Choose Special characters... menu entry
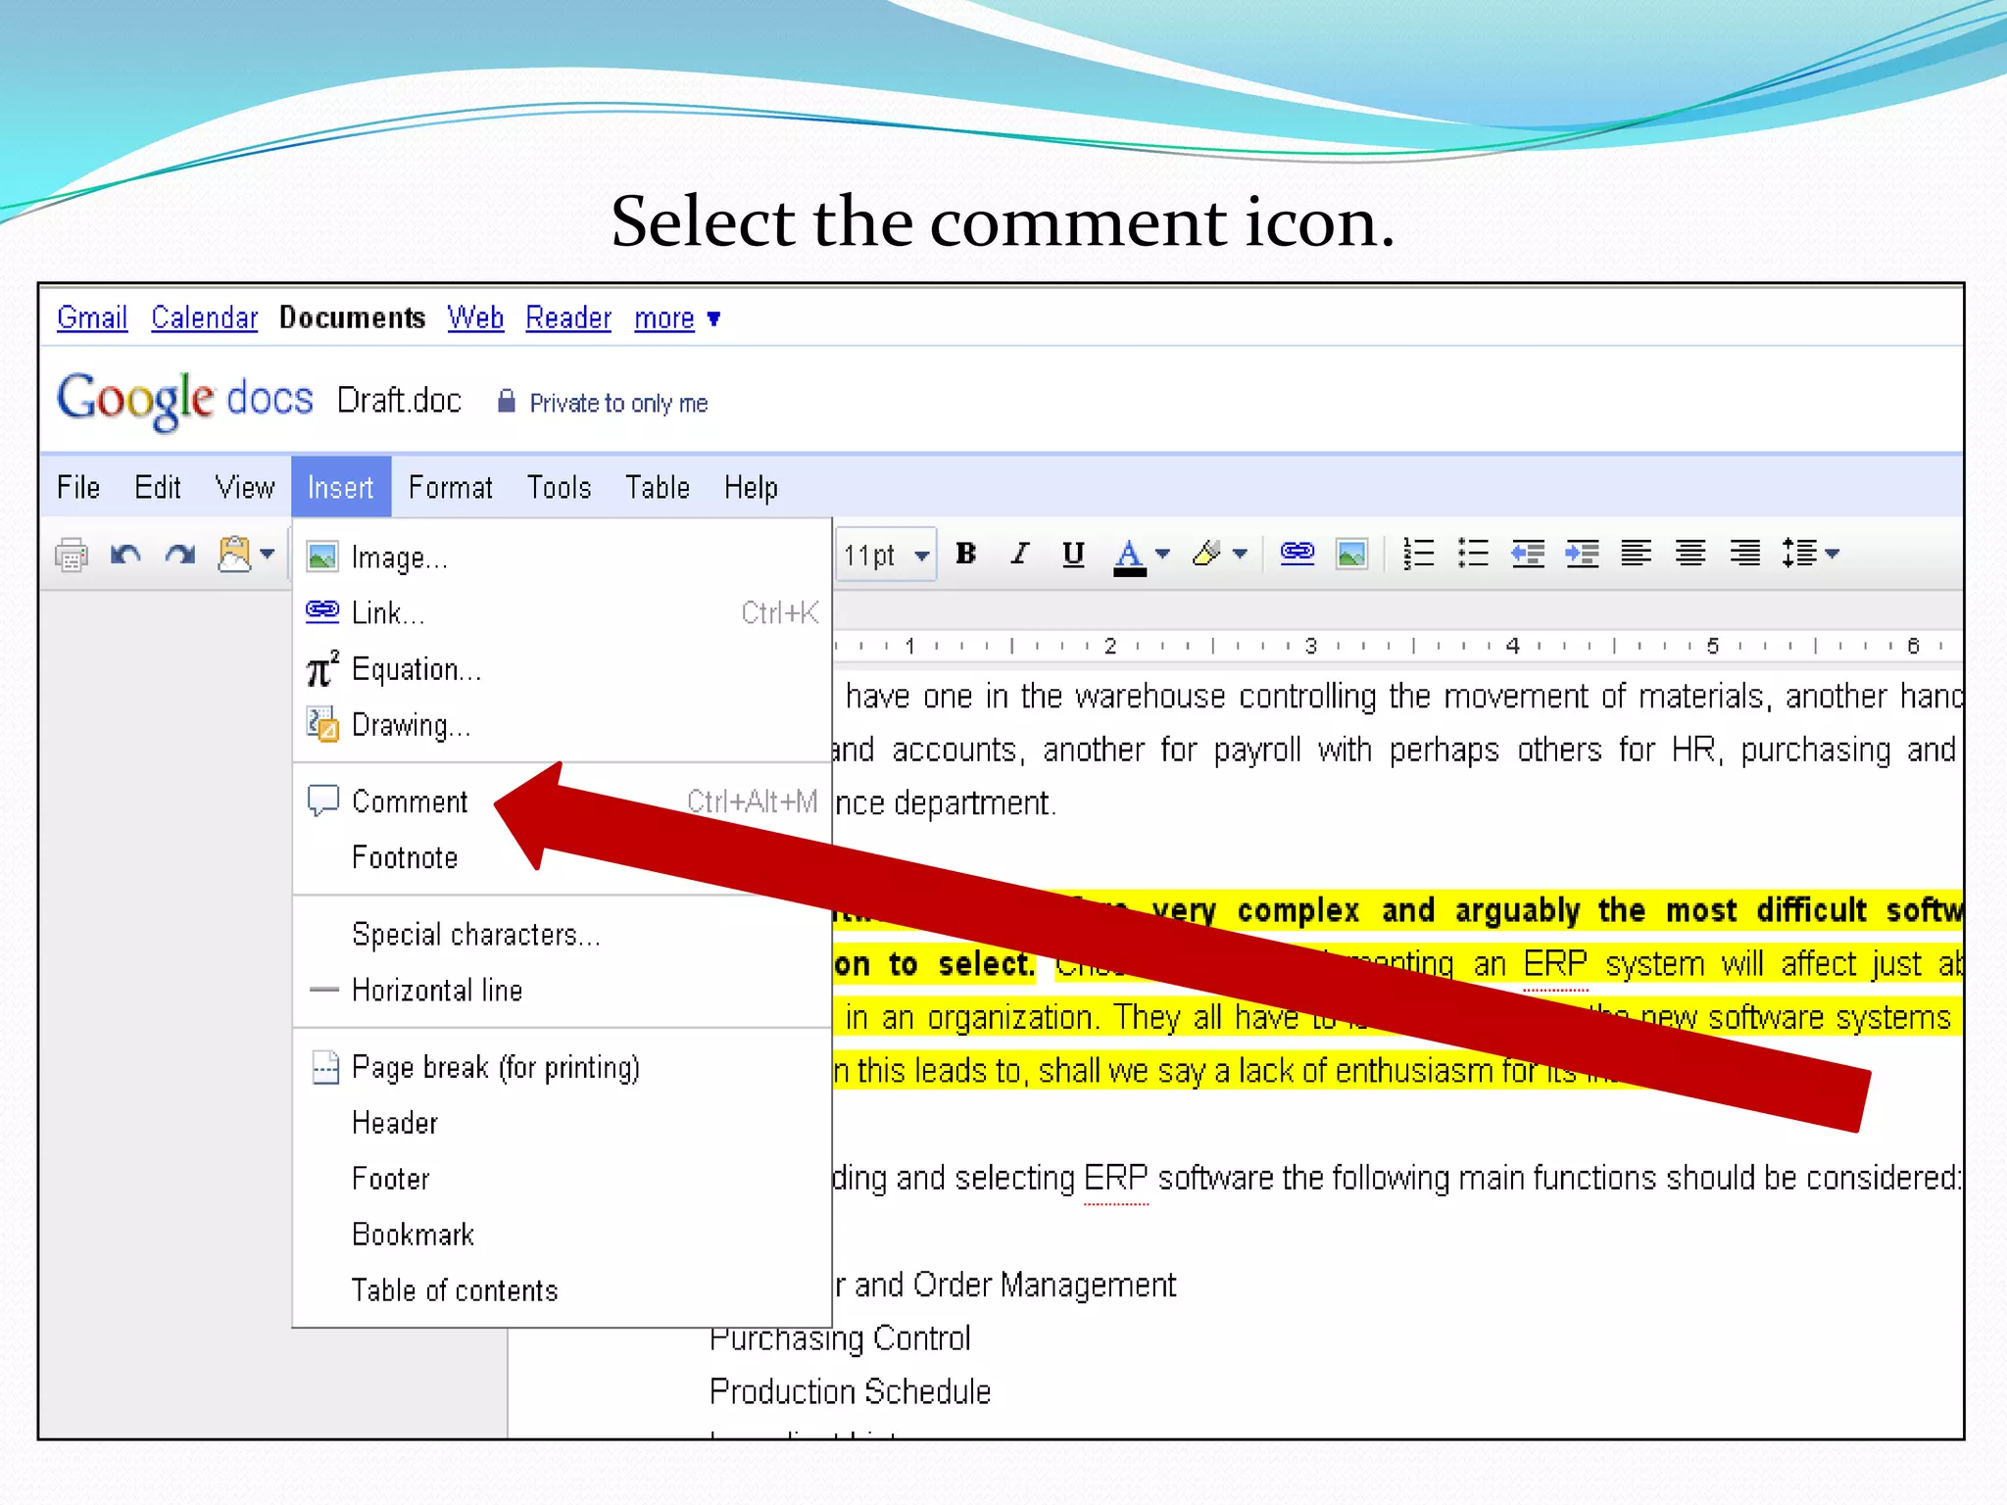This screenshot has width=2007, height=1505. pos(562,934)
